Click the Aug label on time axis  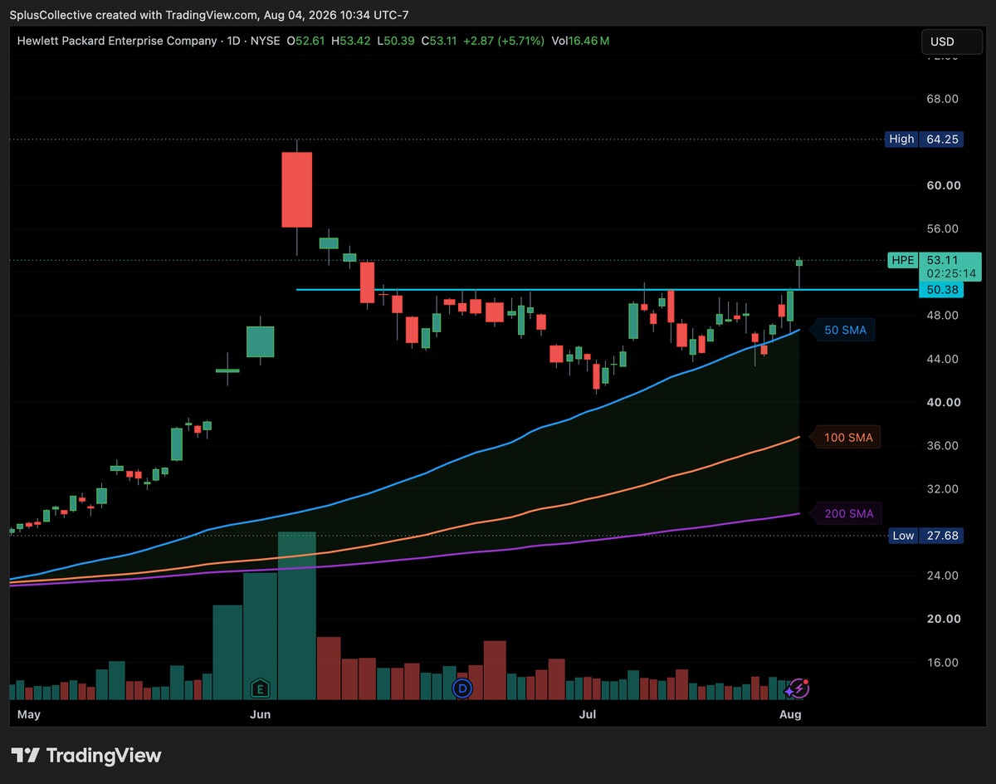click(791, 714)
